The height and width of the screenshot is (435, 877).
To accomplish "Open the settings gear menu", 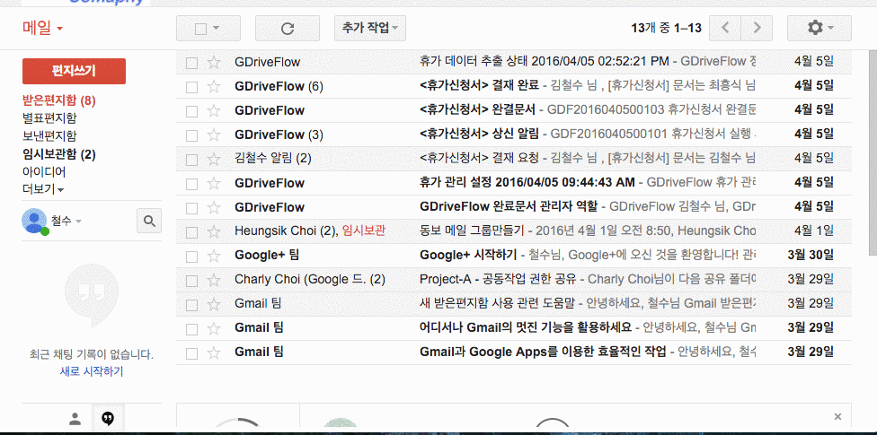I will tap(819, 28).
